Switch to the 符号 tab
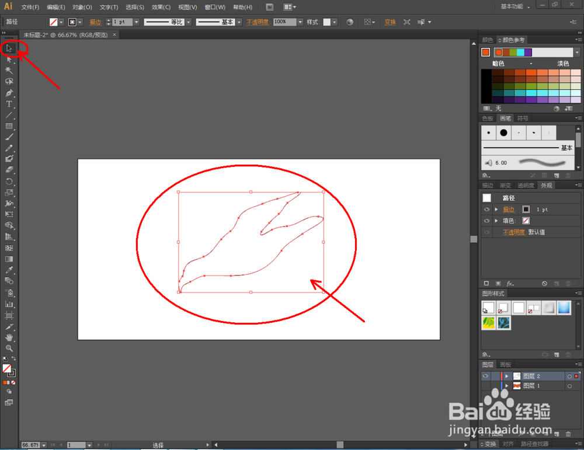The width and height of the screenshot is (584, 450). tap(523, 118)
